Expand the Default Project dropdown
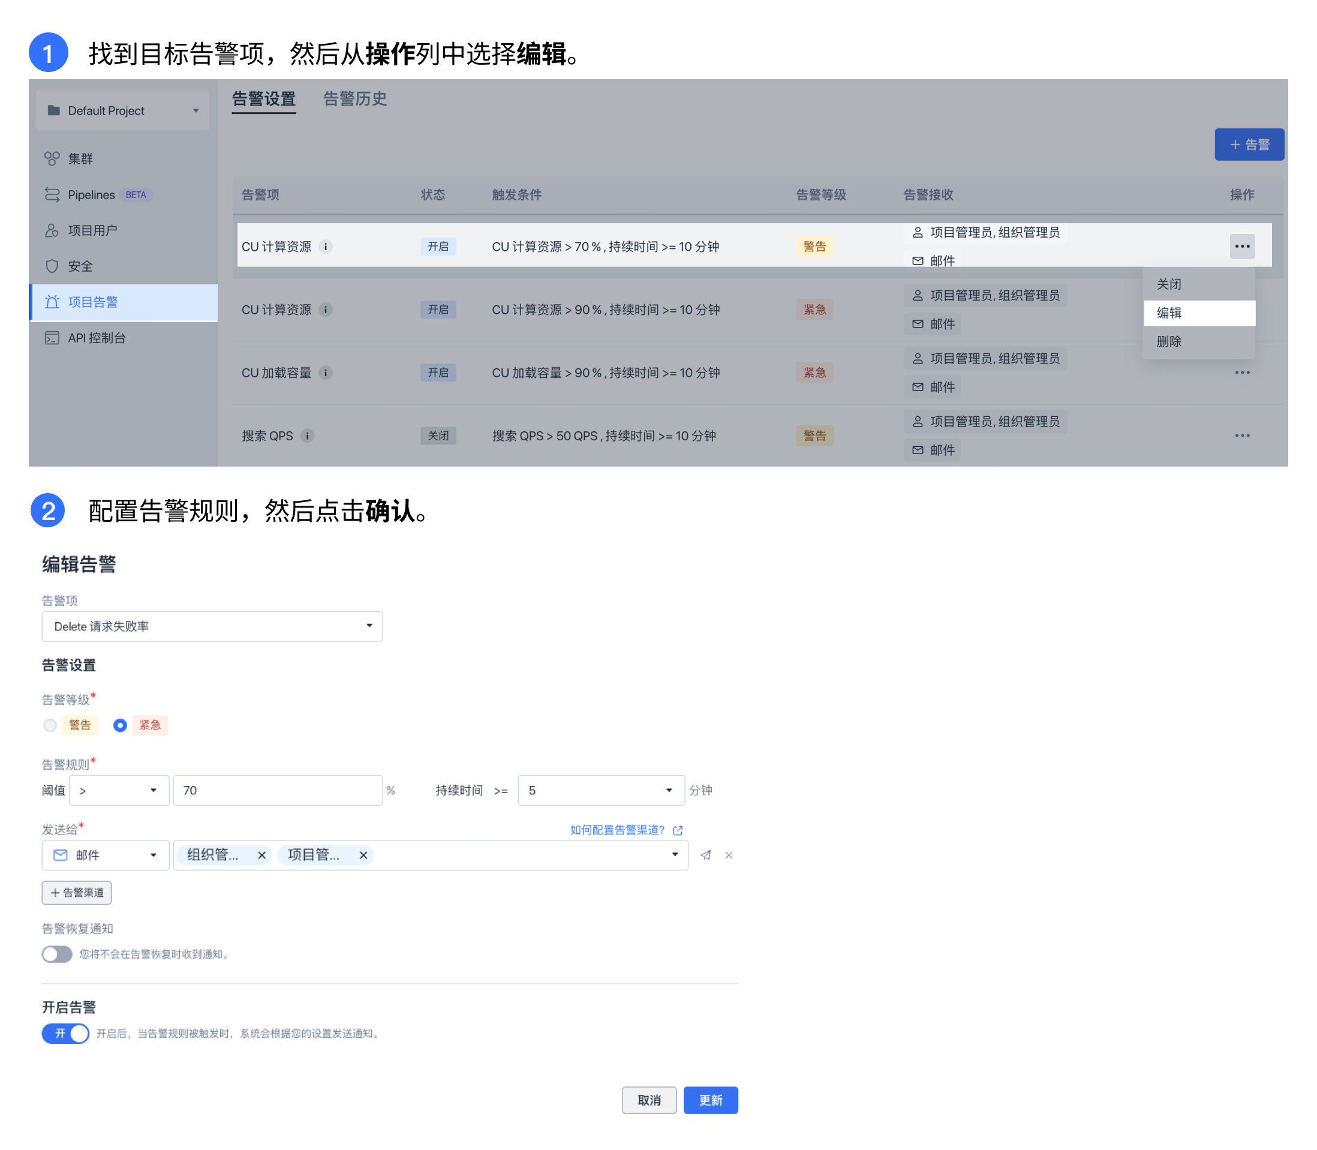The width and height of the screenshot is (1317, 1150). coord(122,110)
